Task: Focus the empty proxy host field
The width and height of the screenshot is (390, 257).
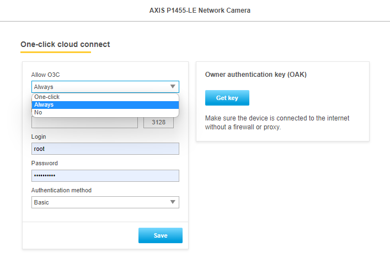Action: click(84, 122)
